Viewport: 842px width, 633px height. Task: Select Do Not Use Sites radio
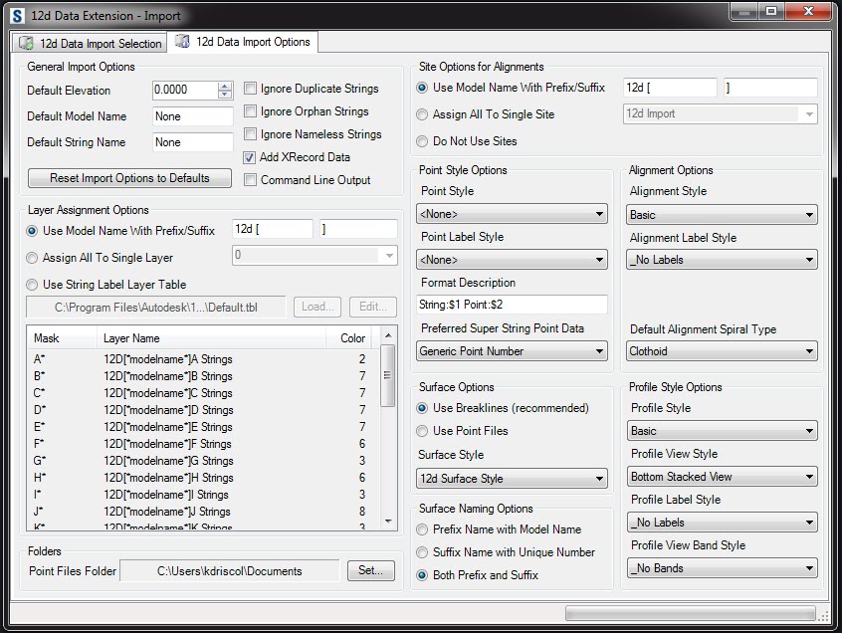(422, 141)
